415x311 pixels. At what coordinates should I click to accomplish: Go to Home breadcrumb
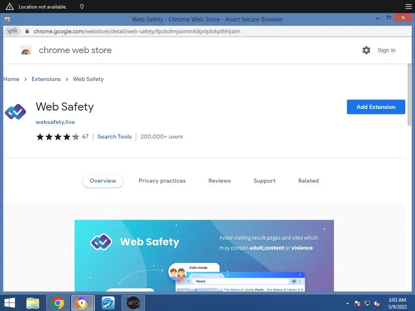(11, 79)
